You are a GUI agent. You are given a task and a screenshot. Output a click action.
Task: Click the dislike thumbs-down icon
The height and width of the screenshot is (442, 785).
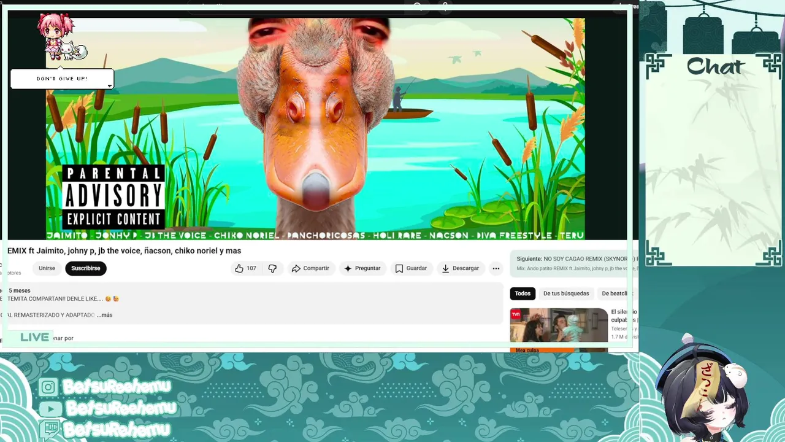tap(272, 268)
